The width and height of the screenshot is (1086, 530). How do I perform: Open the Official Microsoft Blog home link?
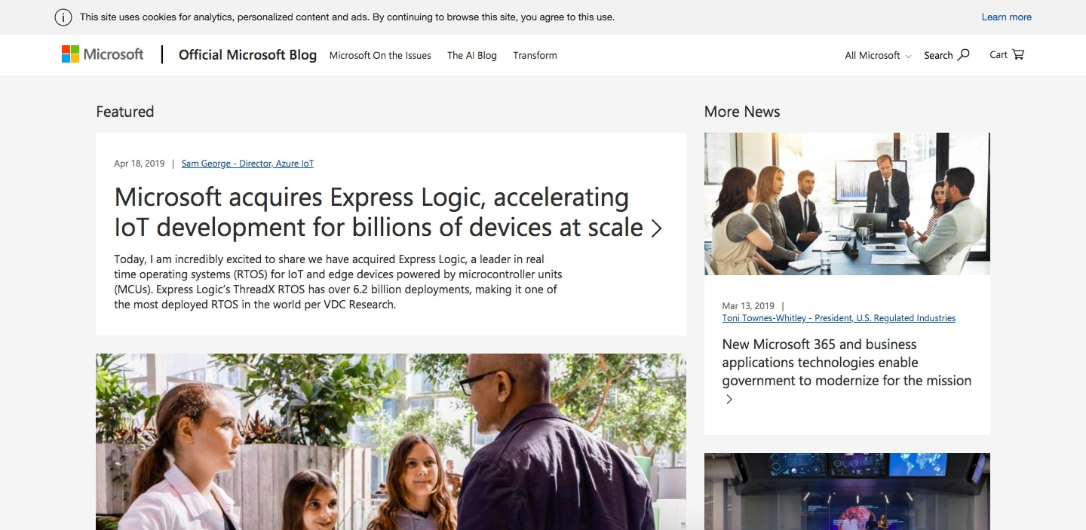coord(247,54)
